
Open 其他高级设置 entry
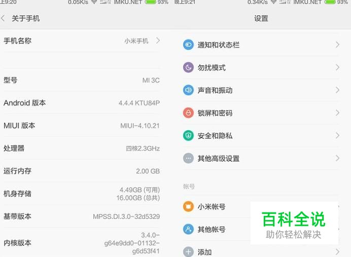pos(261,158)
